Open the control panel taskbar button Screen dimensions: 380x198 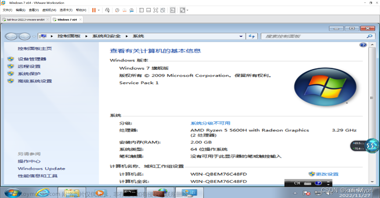pyautogui.click(x=189, y=193)
